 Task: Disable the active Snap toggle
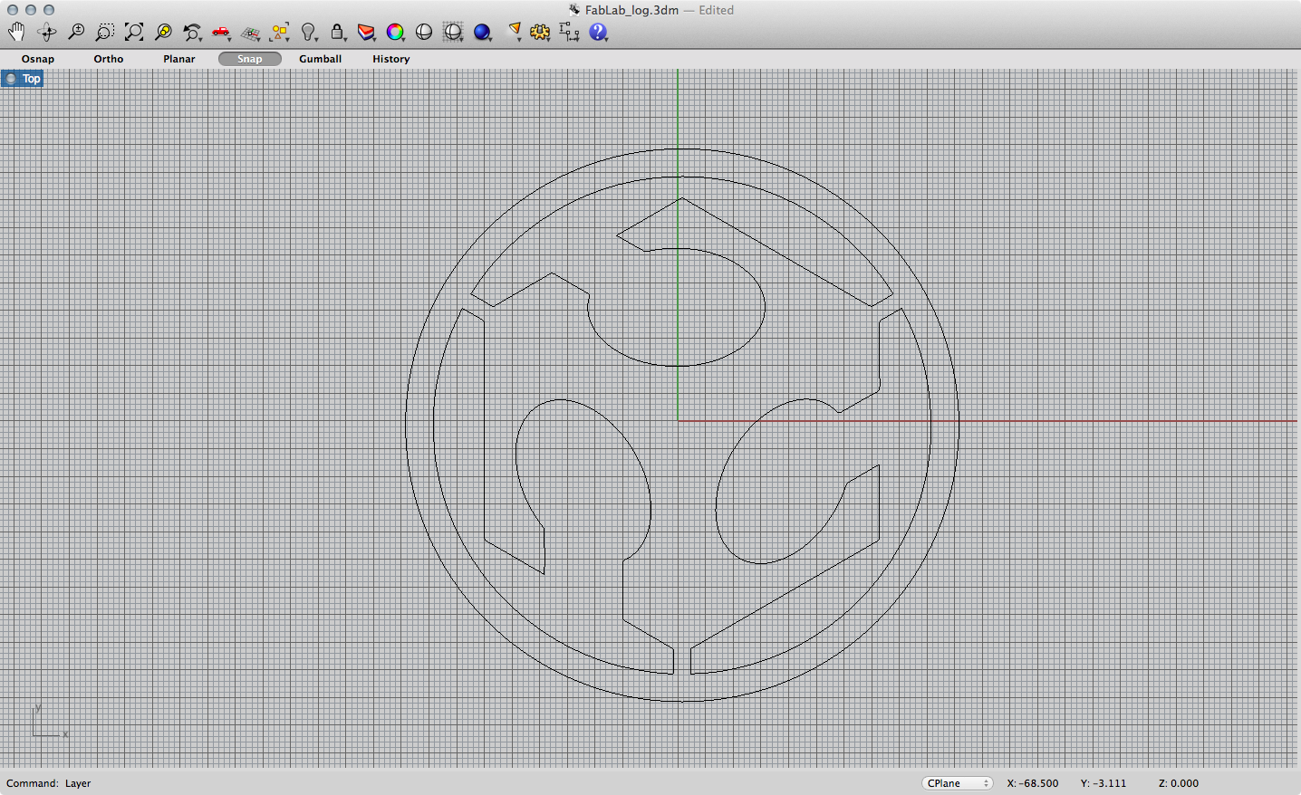tap(250, 59)
